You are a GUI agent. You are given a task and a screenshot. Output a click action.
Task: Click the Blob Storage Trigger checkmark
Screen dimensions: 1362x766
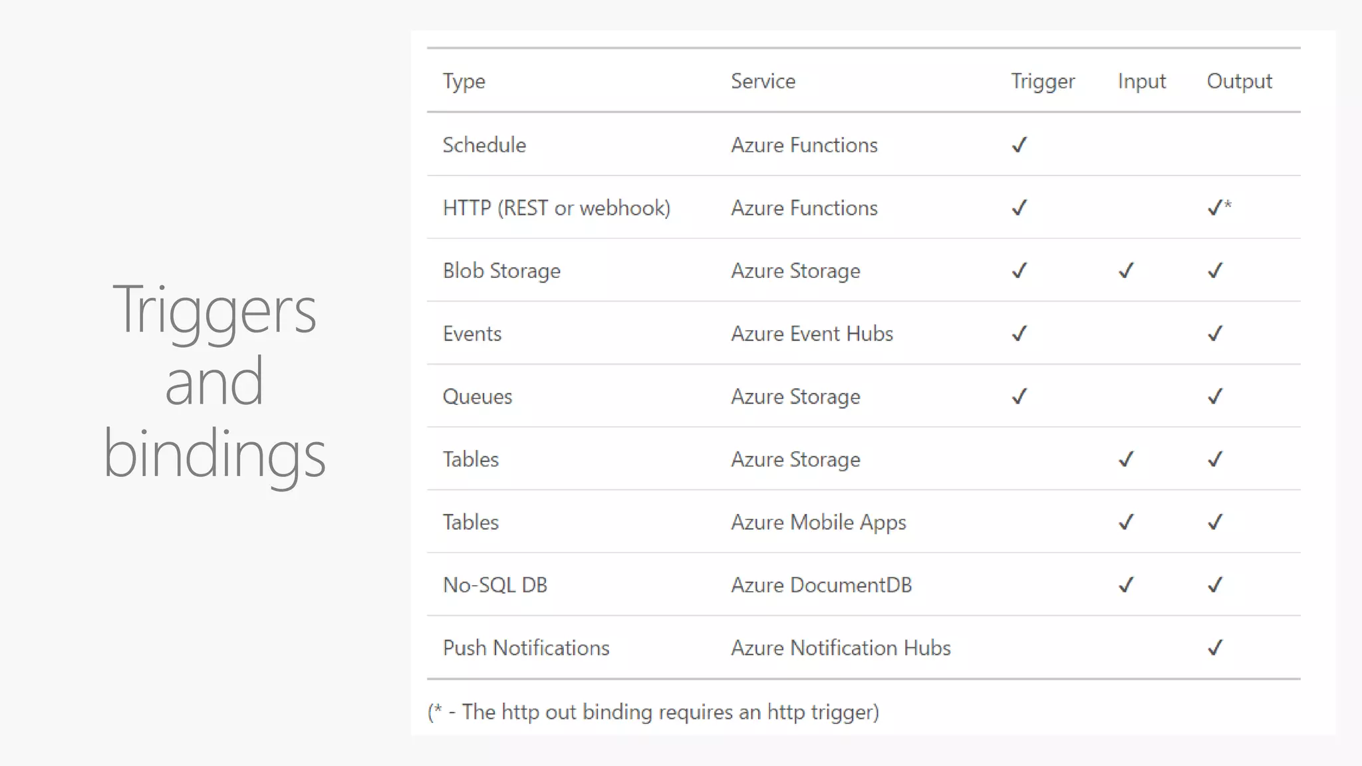coord(1020,271)
